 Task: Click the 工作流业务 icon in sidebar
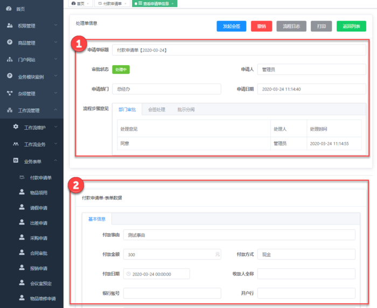point(16,144)
